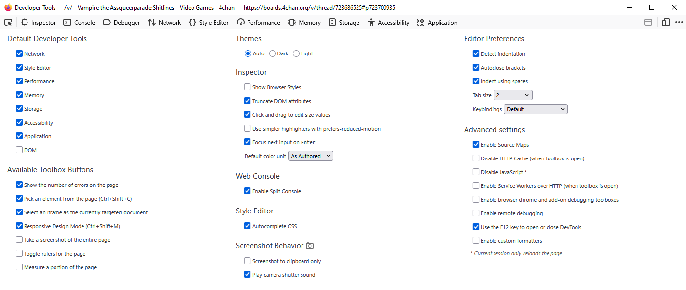686x290 pixels.
Task: Toggle Click and drag to edit size values
Action: (247, 115)
